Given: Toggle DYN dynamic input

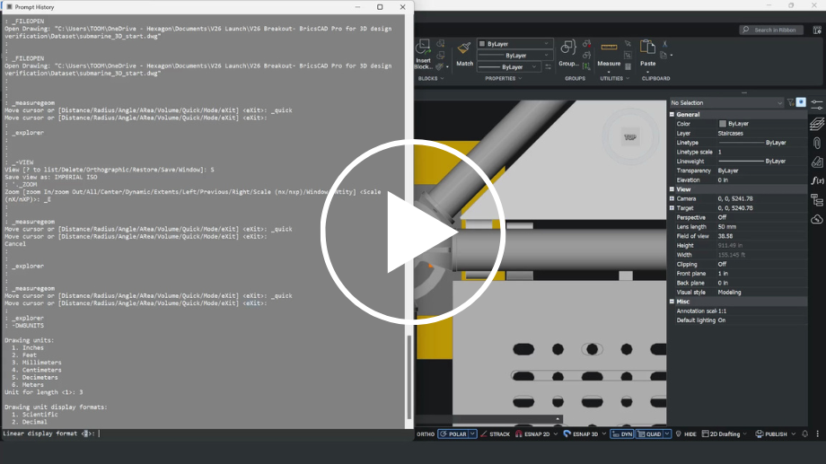Looking at the screenshot, I should click(x=622, y=434).
